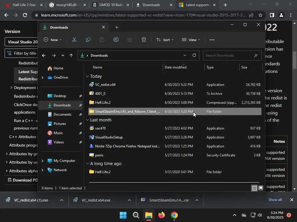Viewport: 297px width, 222px height.
Task: Collapse the Today group
Action: [87, 76]
